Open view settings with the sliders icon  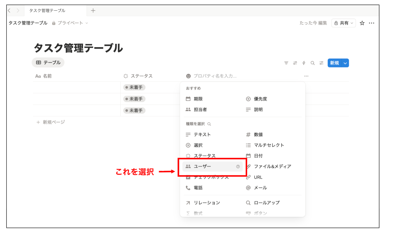[321, 63]
